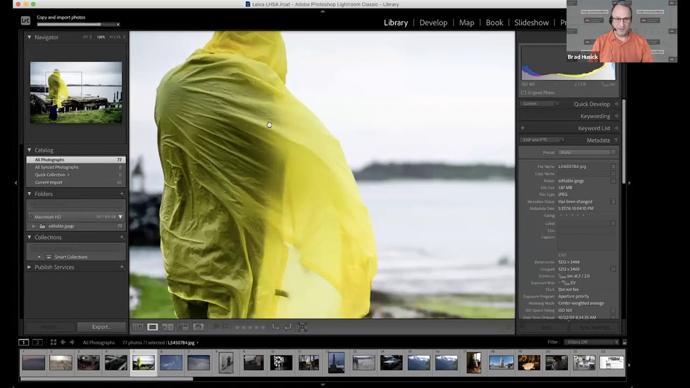Expand the Keywording panel
The height and width of the screenshot is (388, 690).
pyautogui.click(x=616, y=116)
